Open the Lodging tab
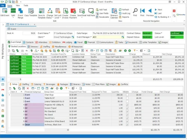 point(67,42)
